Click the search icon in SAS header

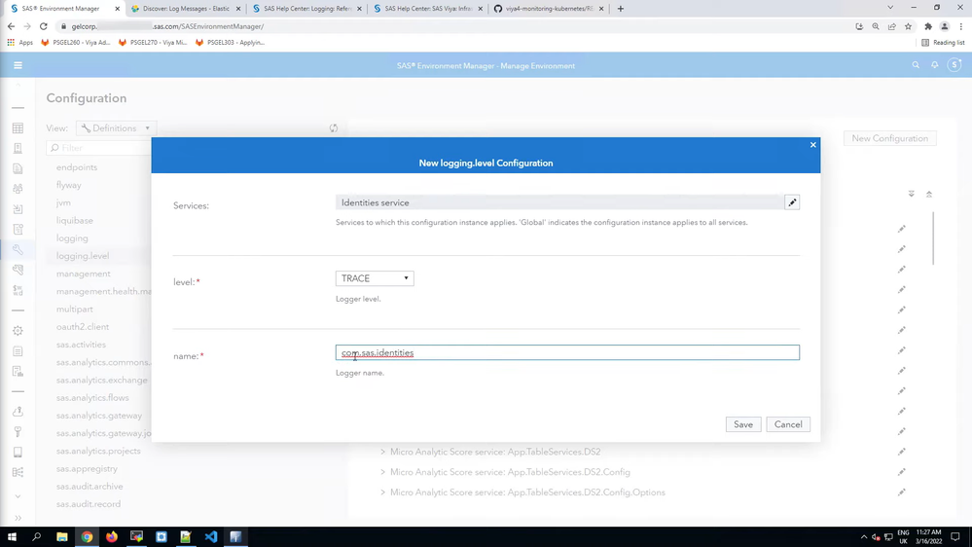[916, 64]
